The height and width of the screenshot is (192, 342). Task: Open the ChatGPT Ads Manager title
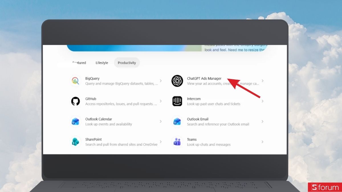click(x=204, y=79)
